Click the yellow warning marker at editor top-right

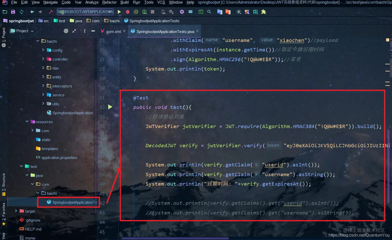point(388,40)
